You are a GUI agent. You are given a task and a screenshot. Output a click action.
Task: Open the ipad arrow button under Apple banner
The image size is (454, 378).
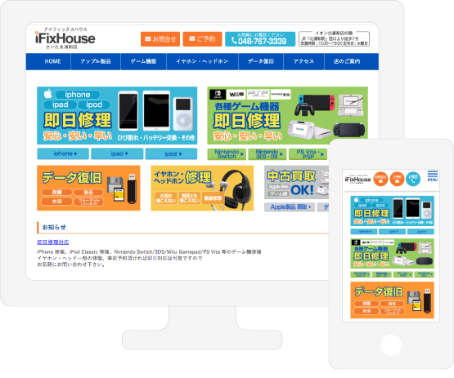[x=117, y=153]
